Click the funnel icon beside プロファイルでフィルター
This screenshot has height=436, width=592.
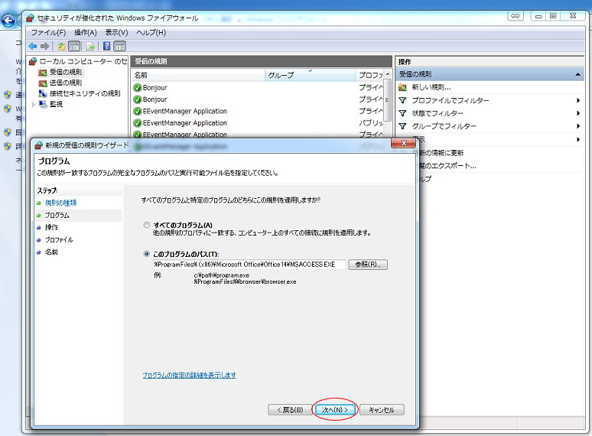coord(402,100)
